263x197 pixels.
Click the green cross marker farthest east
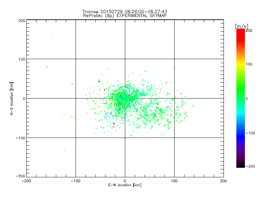[x=193, y=106]
